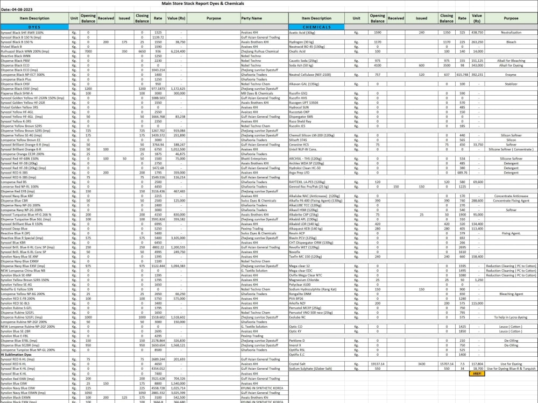This screenshot has height=403, width=538.
Task: Select the 'Magnesium Chloride' item cell
Action: pos(317,280)
